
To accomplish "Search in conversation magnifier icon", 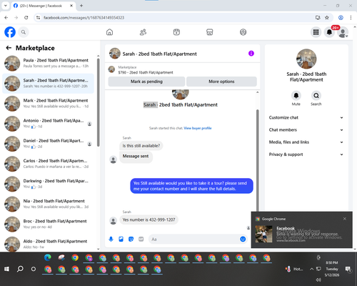I will (316, 96).
